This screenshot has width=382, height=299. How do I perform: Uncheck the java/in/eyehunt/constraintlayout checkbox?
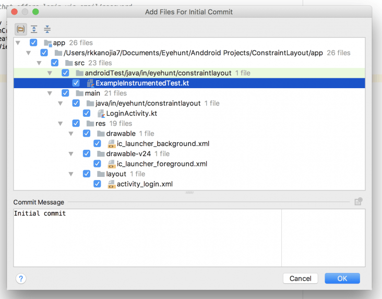point(76,103)
